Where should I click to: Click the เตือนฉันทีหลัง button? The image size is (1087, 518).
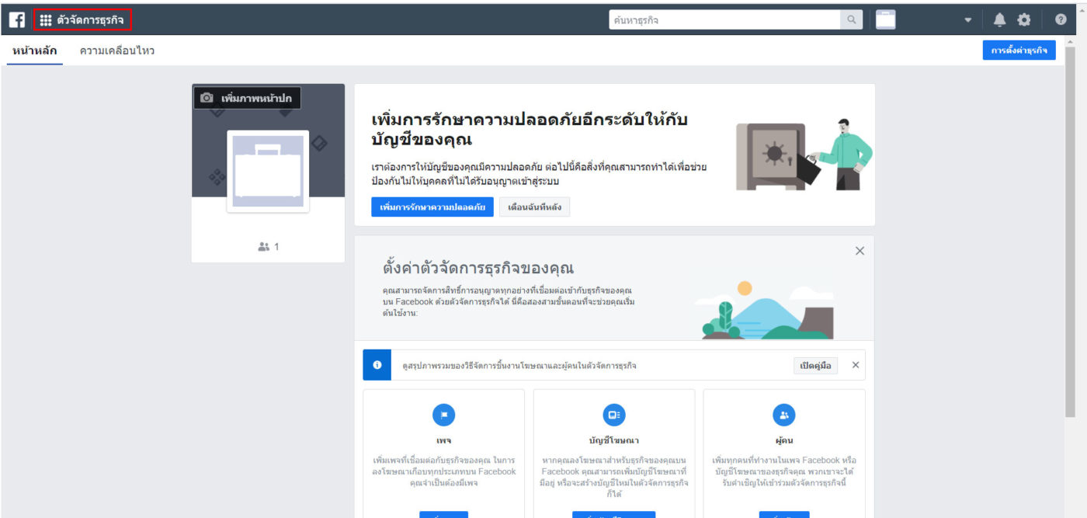point(534,207)
